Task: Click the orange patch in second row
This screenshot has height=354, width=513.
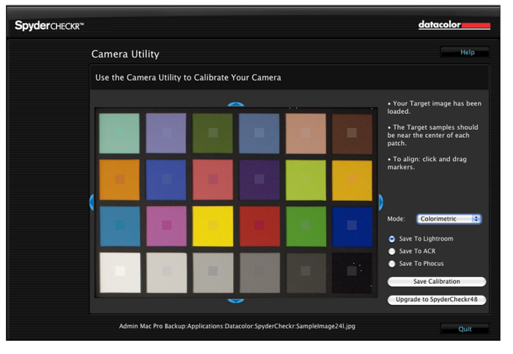Action: pyautogui.click(x=119, y=180)
